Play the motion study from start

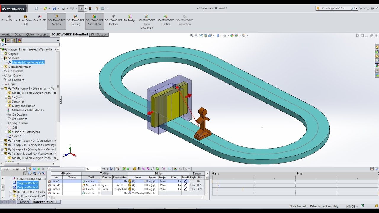pyautogui.click(x=34, y=169)
